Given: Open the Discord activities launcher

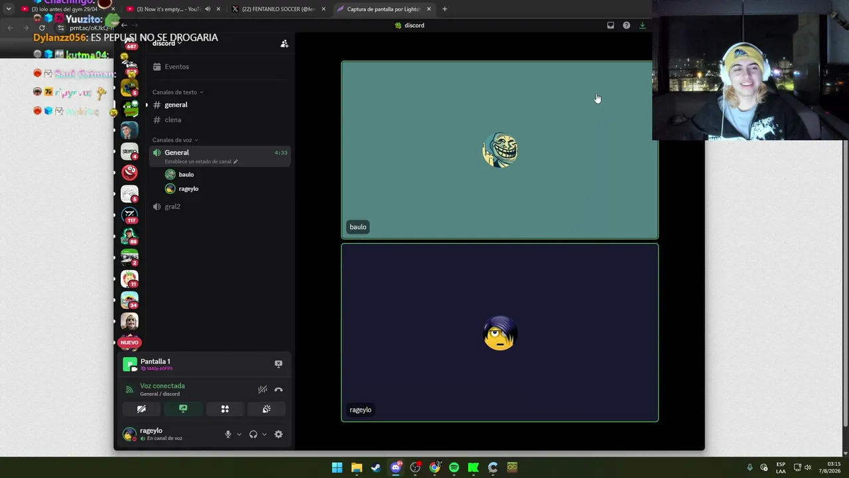Looking at the screenshot, I should [x=225, y=409].
